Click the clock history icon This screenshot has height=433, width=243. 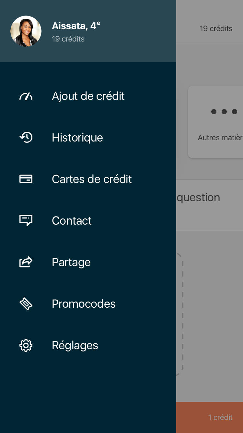[26, 138]
